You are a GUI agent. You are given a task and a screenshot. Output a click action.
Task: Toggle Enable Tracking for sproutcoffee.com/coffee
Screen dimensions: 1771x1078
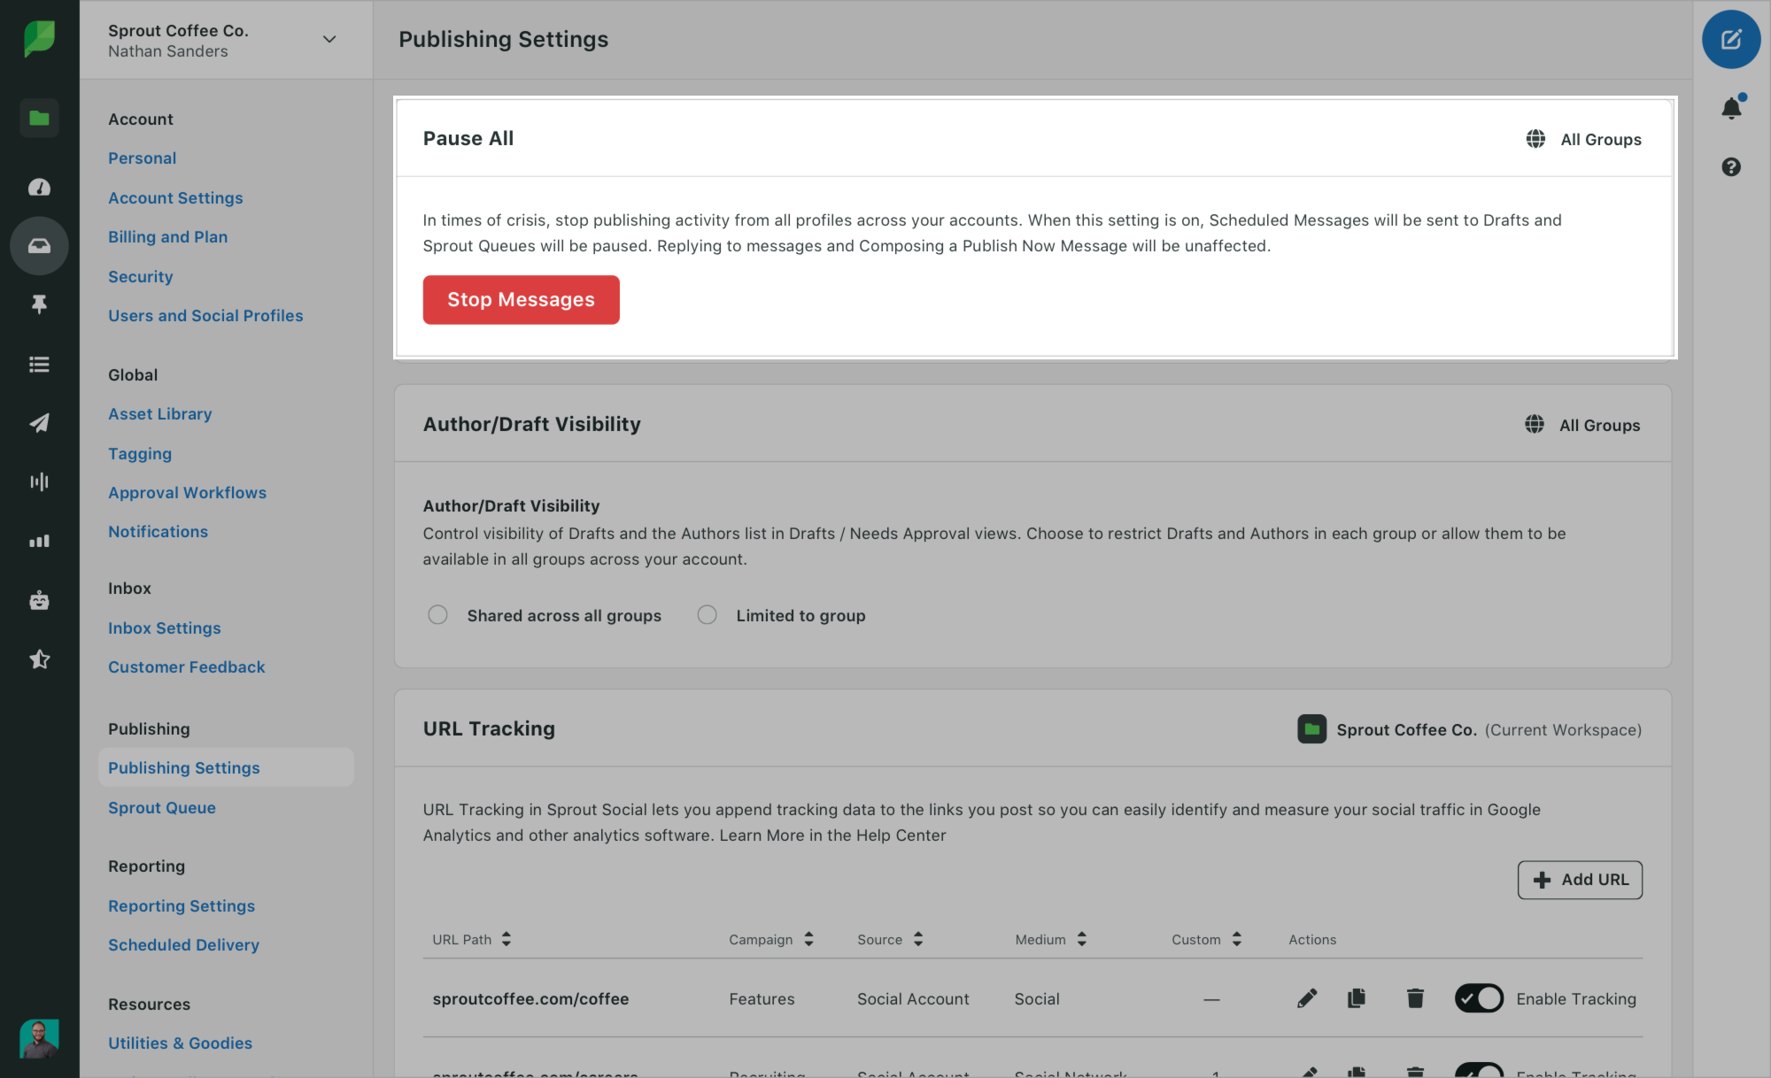point(1479,998)
